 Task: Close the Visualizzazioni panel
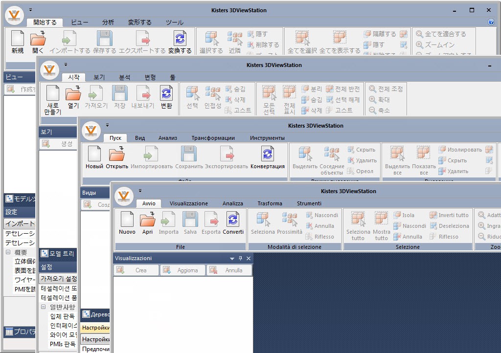tap(249, 259)
